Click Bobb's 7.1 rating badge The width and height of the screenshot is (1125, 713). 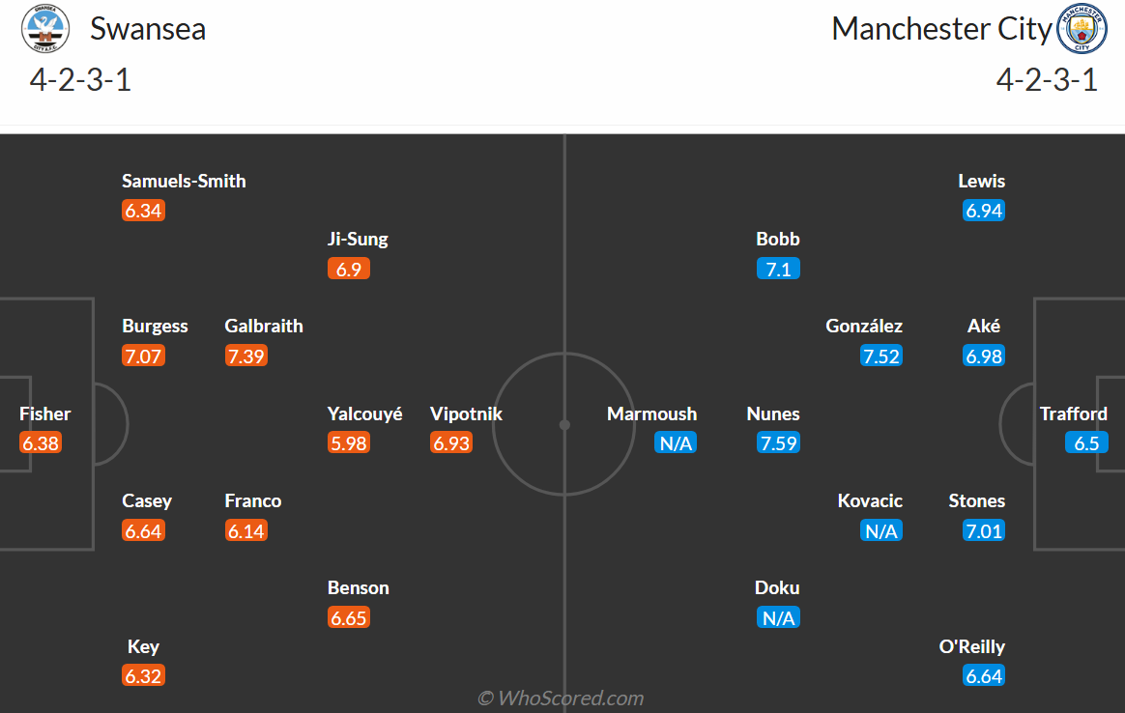coord(778,269)
